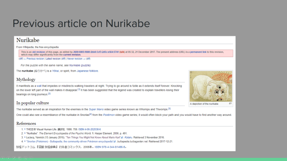Open 'Nurikabe (puzzle)' hatnote link
This screenshot has height=161, width=287.
point(80,65)
